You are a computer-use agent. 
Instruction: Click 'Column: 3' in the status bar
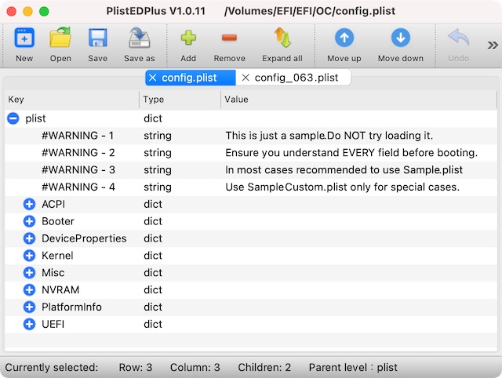tap(195, 367)
